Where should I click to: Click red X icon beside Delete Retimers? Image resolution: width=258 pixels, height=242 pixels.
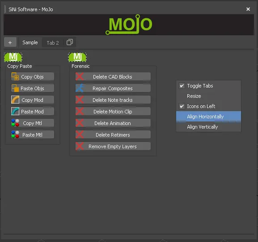click(x=80, y=134)
